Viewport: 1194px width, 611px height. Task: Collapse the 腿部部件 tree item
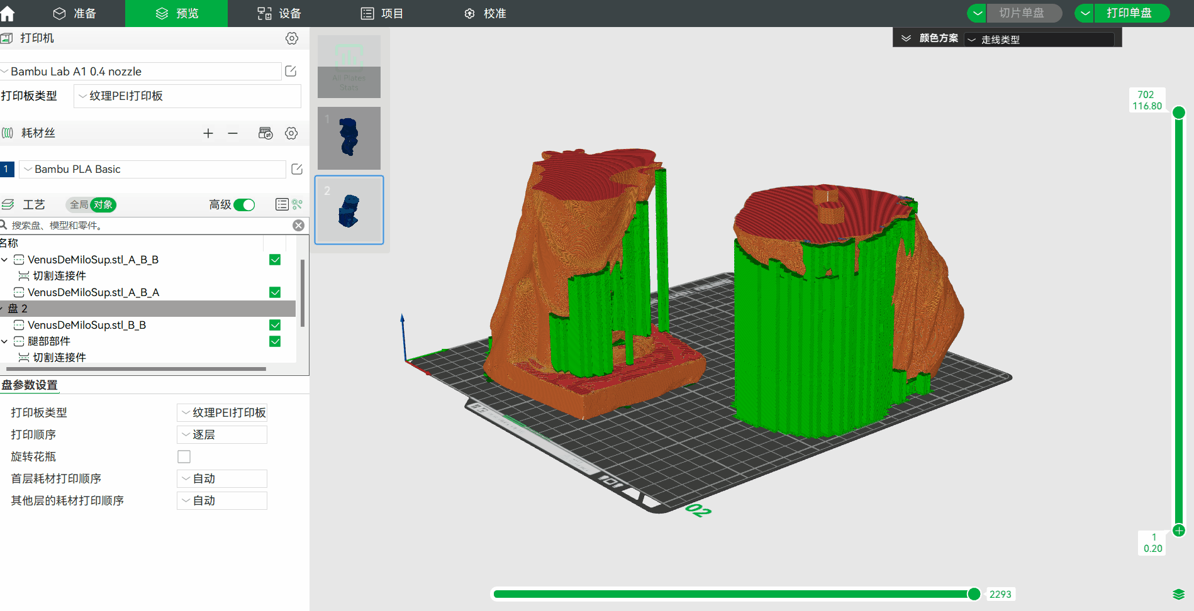4,341
